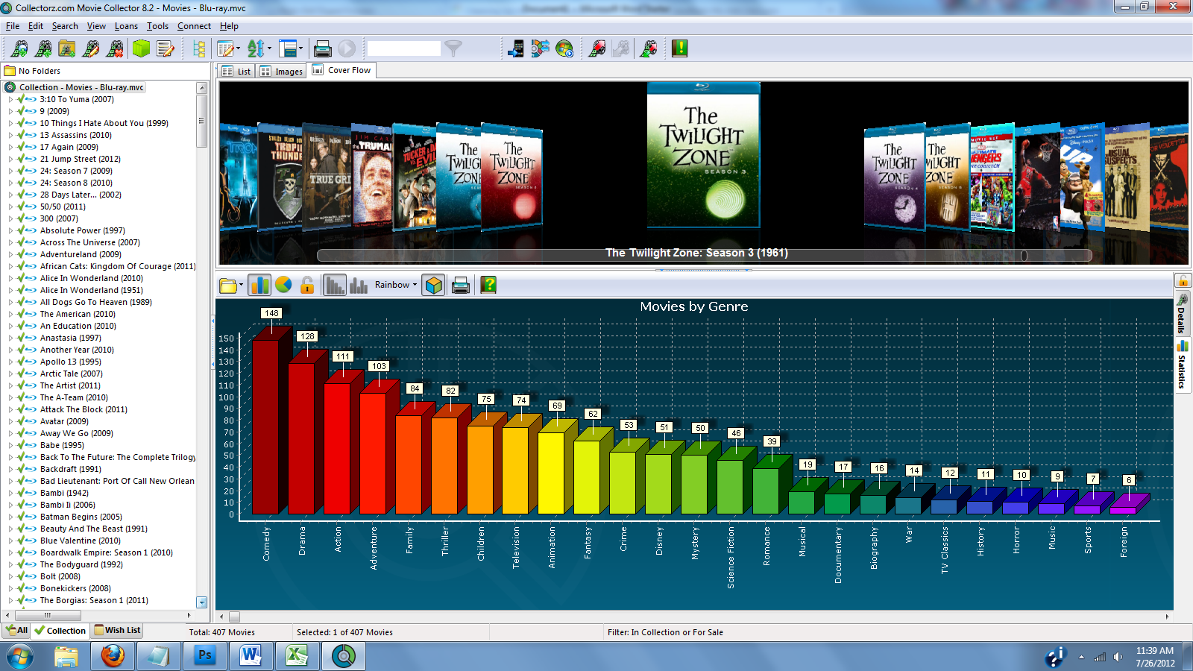Screen dimensions: 1193x671
Task: Toggle the folder panel tree icon
Action: tap(199, 49)
